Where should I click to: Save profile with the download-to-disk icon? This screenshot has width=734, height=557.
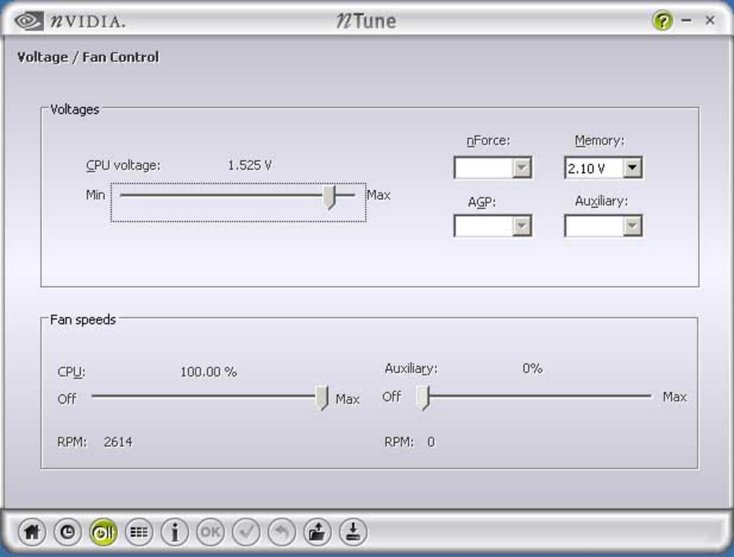click(x=353, y=532)
